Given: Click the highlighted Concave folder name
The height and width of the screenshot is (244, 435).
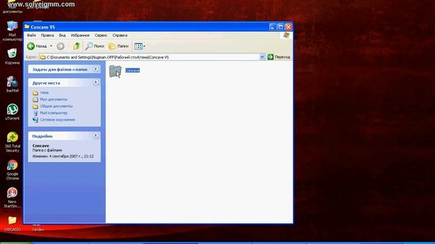Looking at the screenshot, I should [133, 70].
